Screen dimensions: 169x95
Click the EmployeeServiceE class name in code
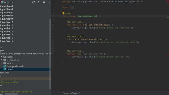pyautogui.click(x=87, y=16)
